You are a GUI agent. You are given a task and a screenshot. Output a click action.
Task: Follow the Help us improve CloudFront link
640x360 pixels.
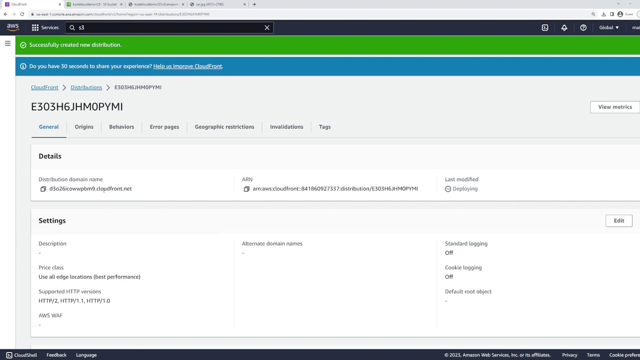pos(187,66)
